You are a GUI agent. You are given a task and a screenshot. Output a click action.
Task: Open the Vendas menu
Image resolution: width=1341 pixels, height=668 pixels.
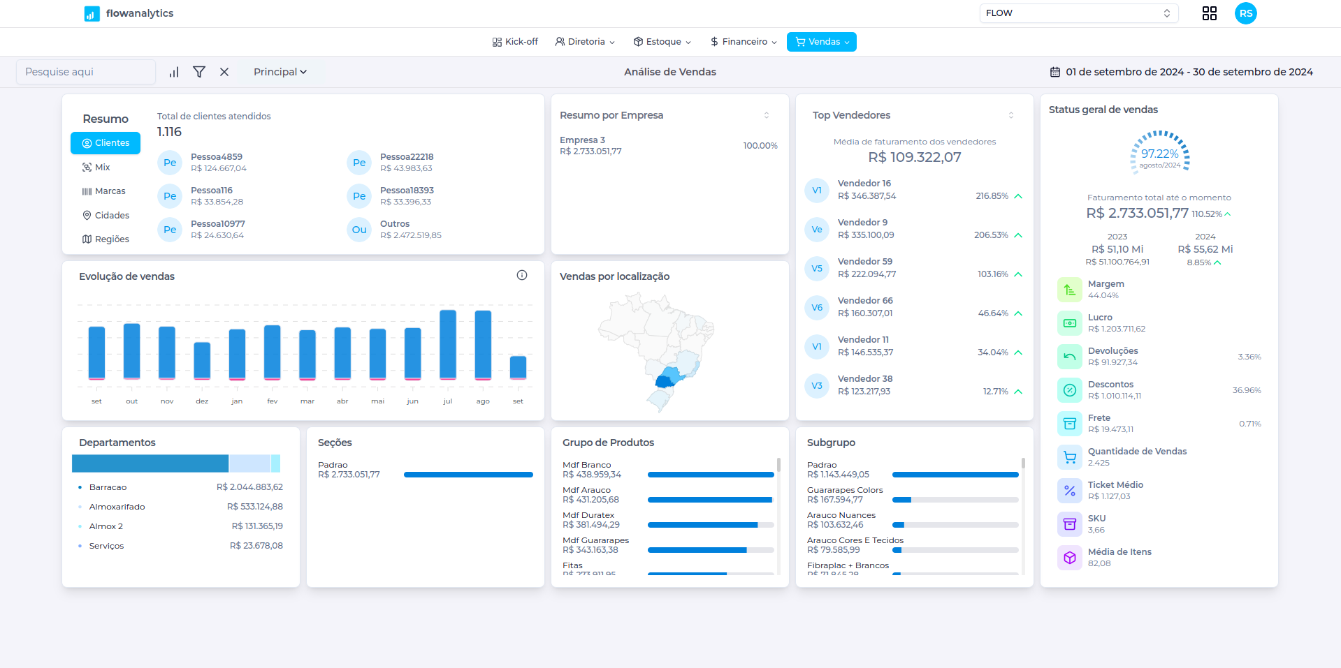[822, 42]
